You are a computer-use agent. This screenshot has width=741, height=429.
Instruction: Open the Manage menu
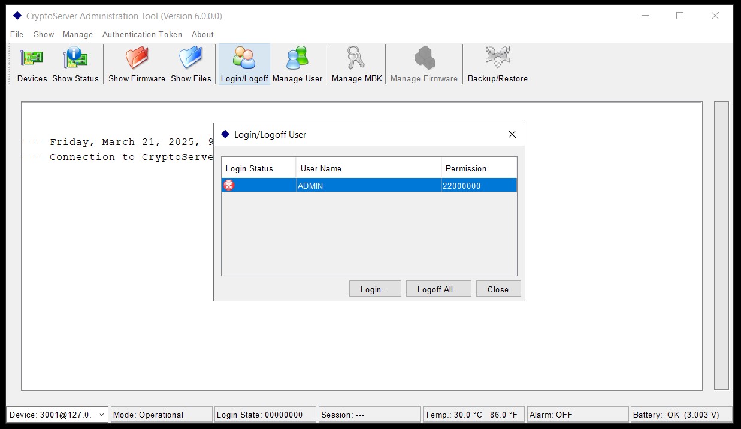78,34
